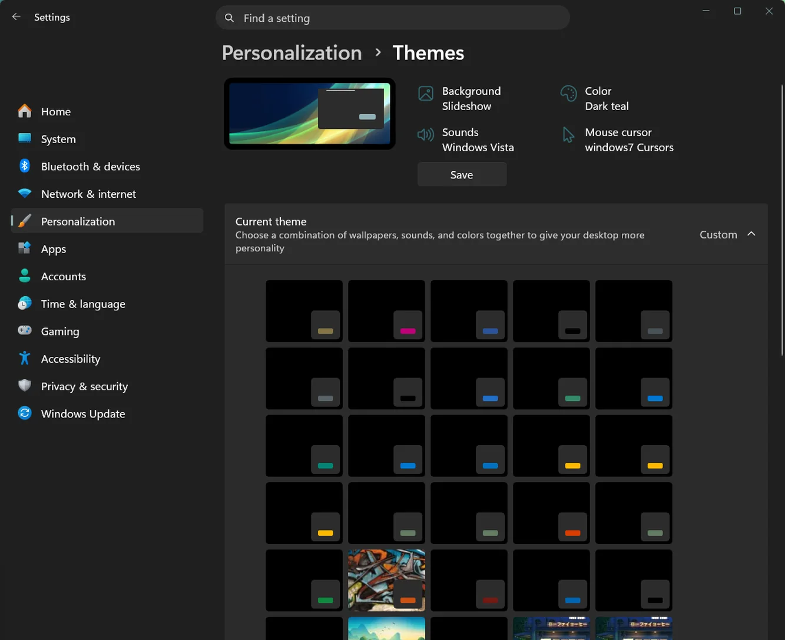Viewport: 785px width, 640px height.
Task: Select the first theme with tan accent
Action: pos(304,311)
